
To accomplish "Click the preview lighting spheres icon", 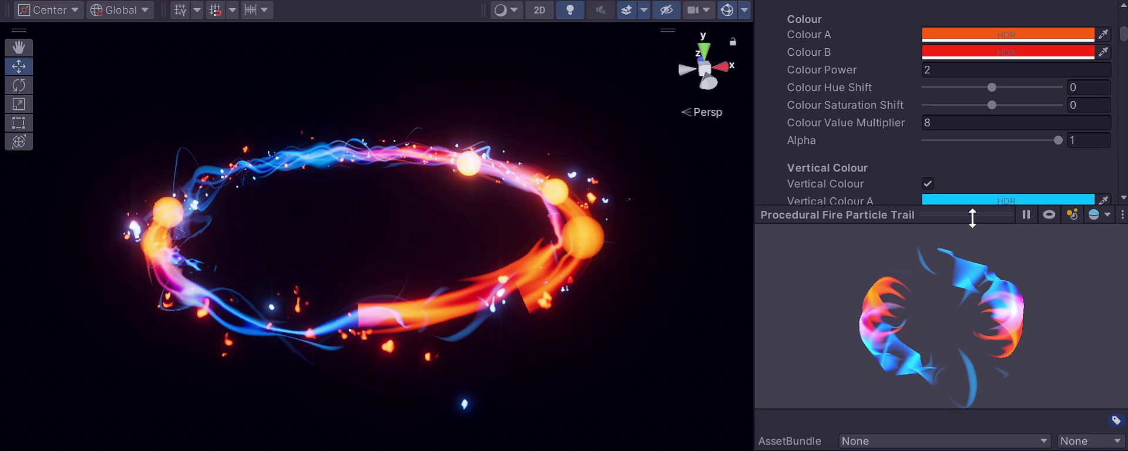I will [1072, 215].
